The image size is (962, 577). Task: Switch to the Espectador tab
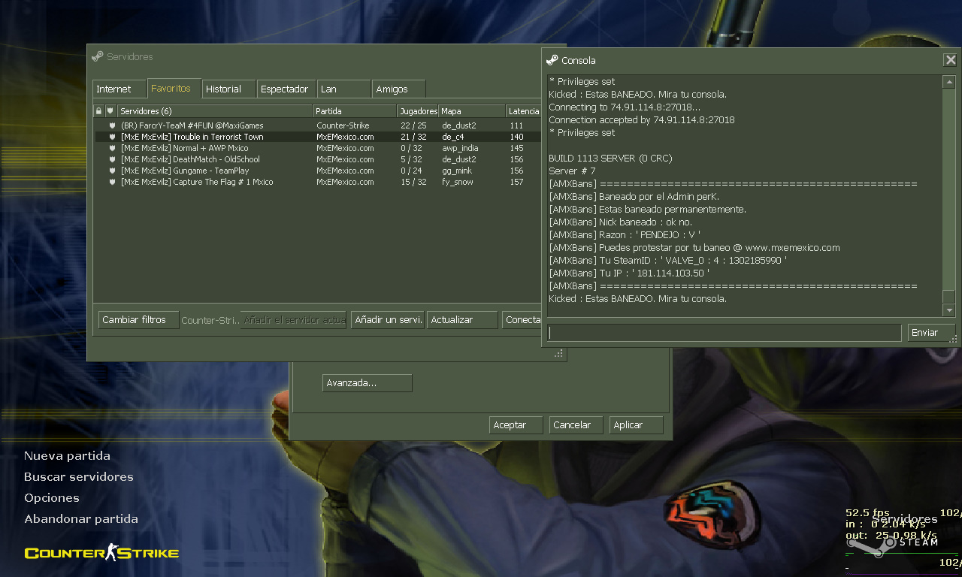pyautogui.click(x=286, y=89)
